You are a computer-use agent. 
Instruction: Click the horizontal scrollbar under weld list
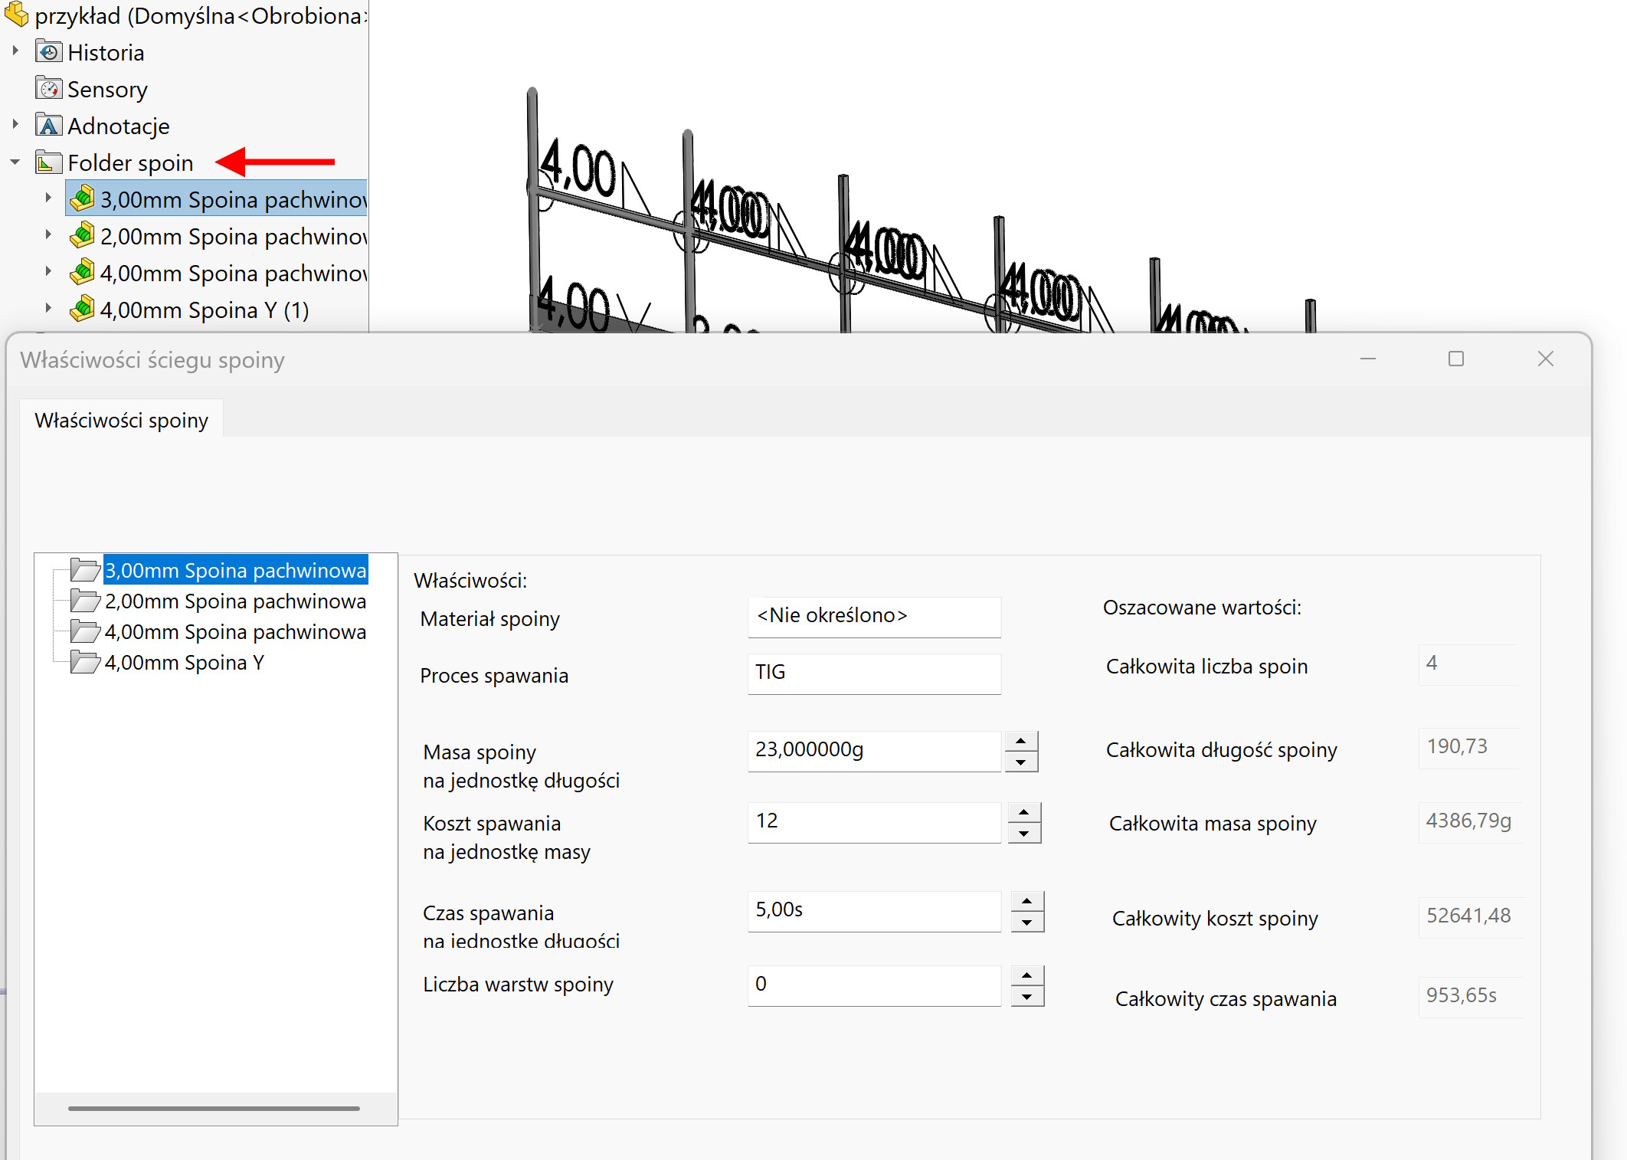(214, 1108)
